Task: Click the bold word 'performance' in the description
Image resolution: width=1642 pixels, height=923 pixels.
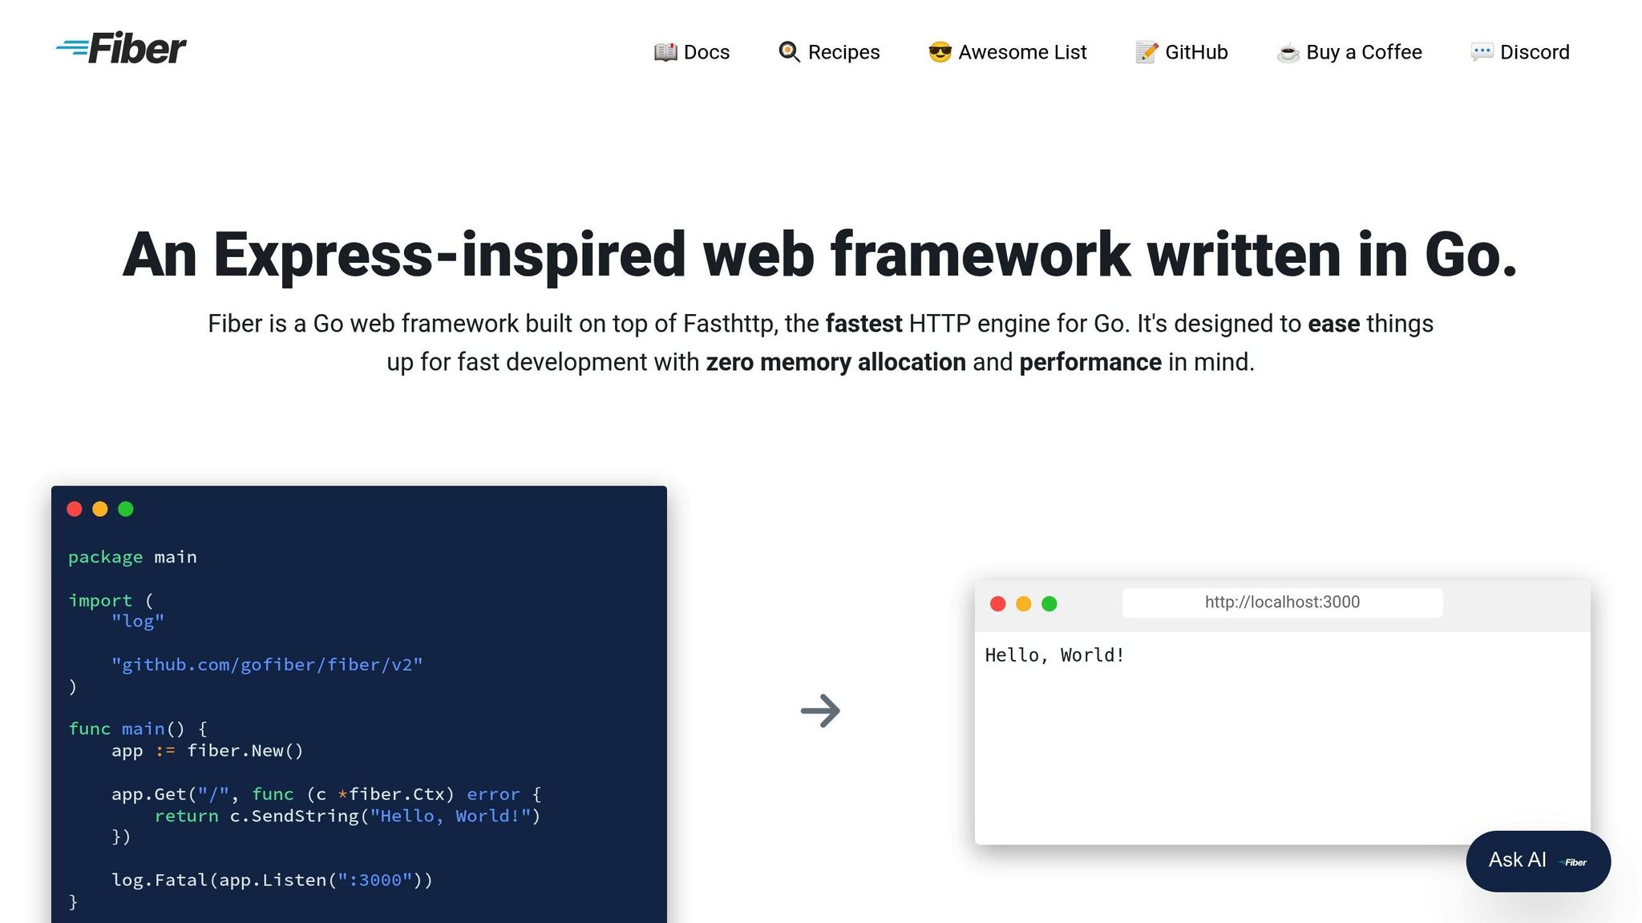Action: 1090,362
